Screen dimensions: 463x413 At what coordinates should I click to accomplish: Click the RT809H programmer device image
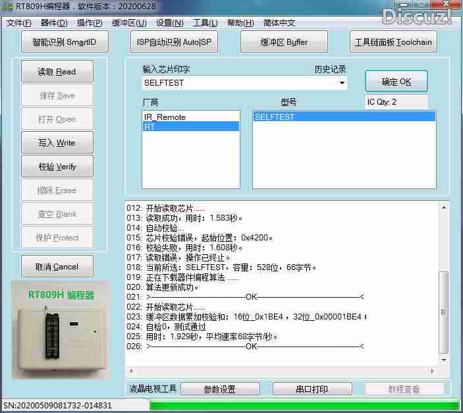pyautogui.click(x=61, y=330)
